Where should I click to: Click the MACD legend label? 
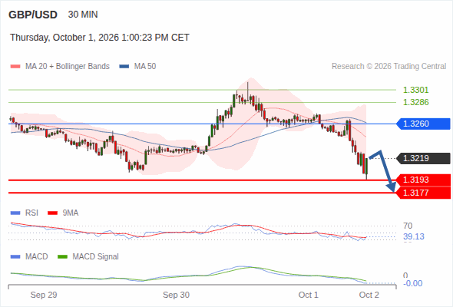37,256
